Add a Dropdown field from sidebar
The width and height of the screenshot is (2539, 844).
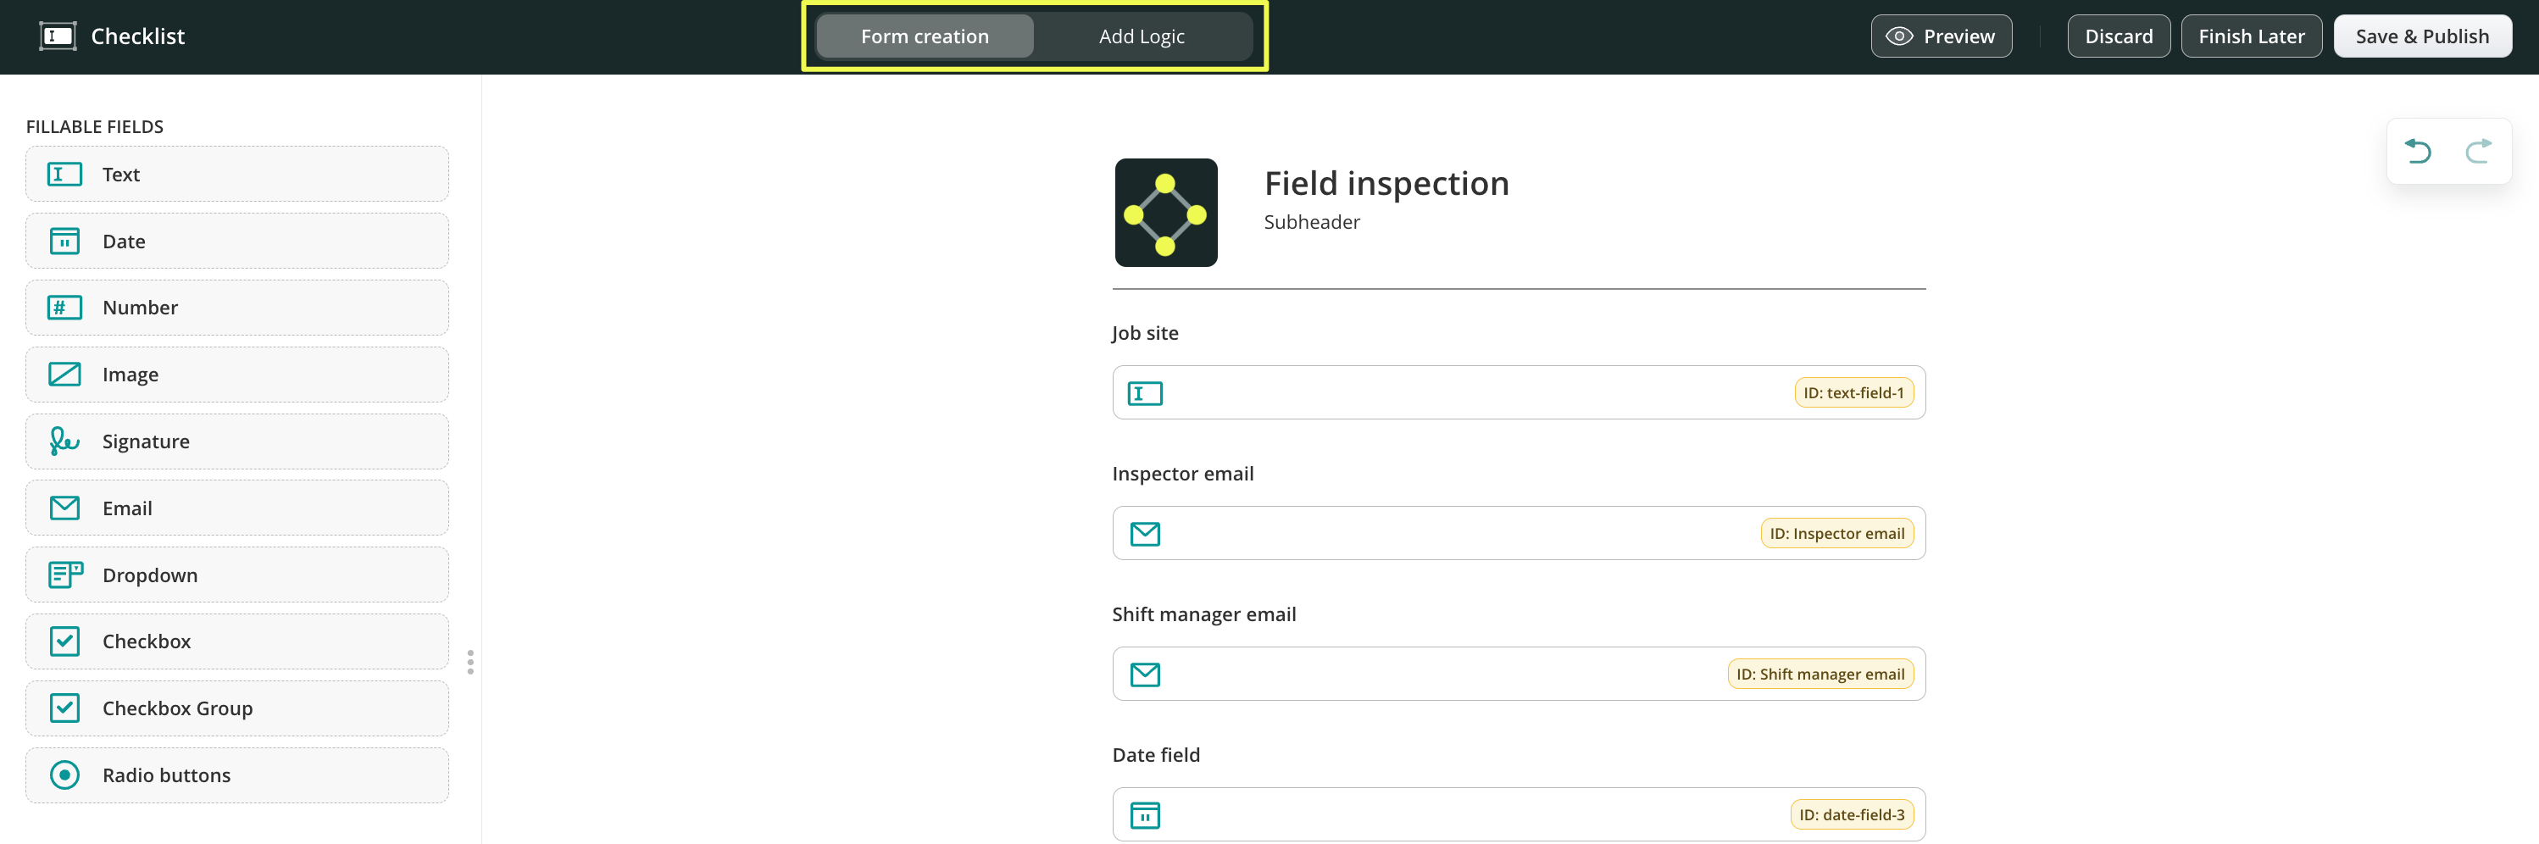[236, 576]
